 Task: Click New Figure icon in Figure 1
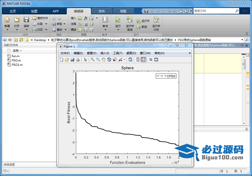pyautogui.click(x=61, y=60)
